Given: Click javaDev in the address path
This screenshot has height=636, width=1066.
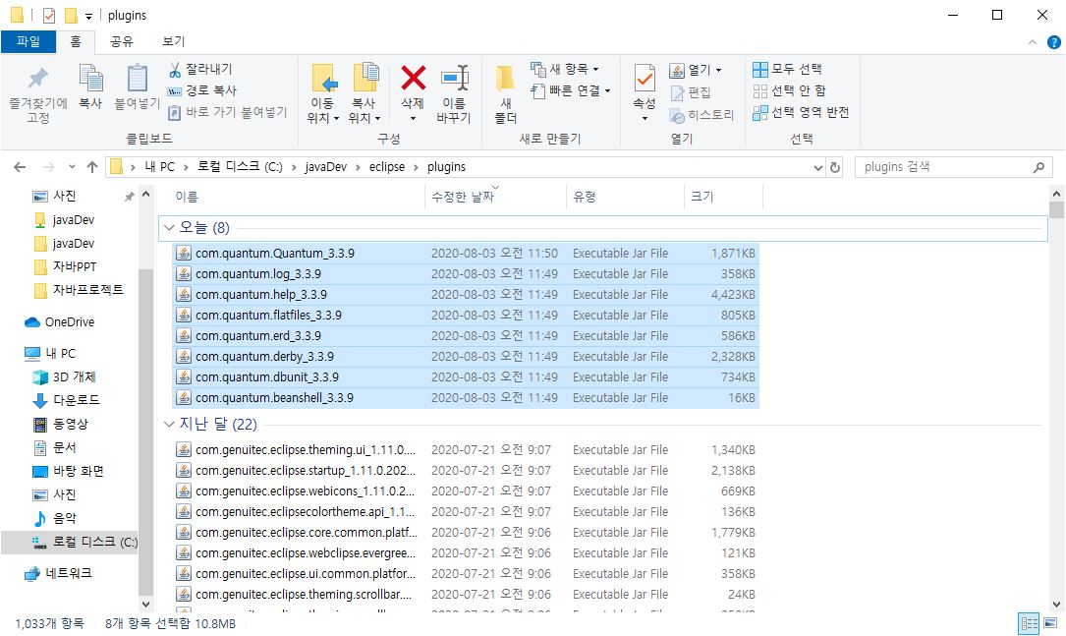Looking at the screenshot, I should (325, 167).
